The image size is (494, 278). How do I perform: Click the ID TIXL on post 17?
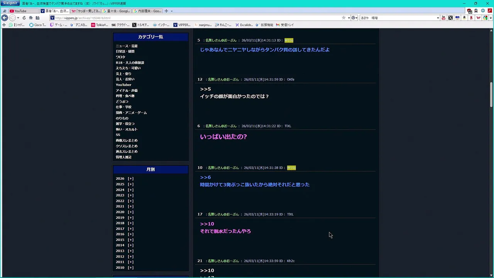click(290, 214)
